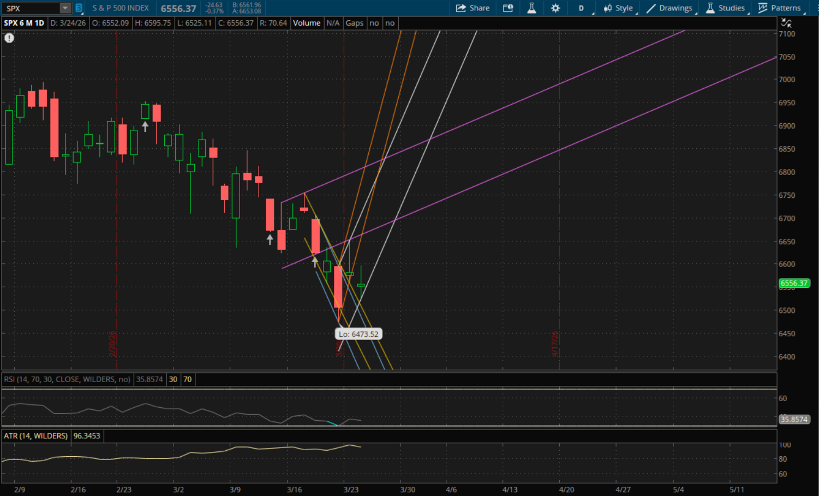
Task: Open the D timeframe dropdown
Action: click(582, 8)
